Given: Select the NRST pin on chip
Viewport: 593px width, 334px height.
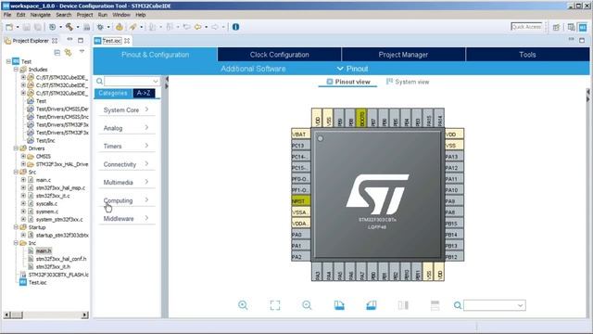Looking at the screenshot, I should coord(300,201).
